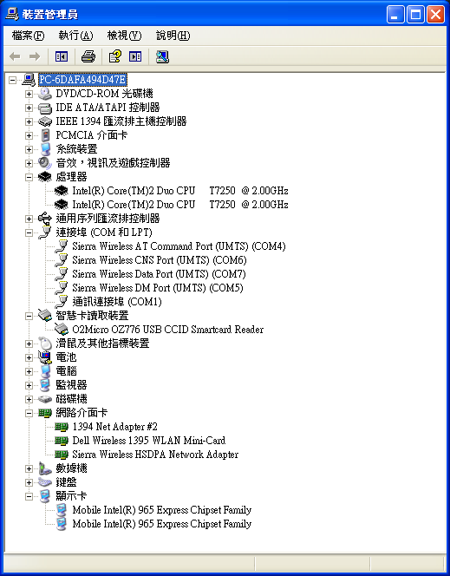Click the 網路介面卡 network card icon
450x576 pixels.
coord(45,413)
